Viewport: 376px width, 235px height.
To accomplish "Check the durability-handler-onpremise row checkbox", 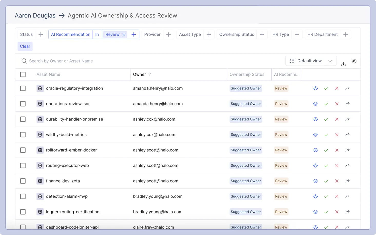I will [x=23, y=119].
